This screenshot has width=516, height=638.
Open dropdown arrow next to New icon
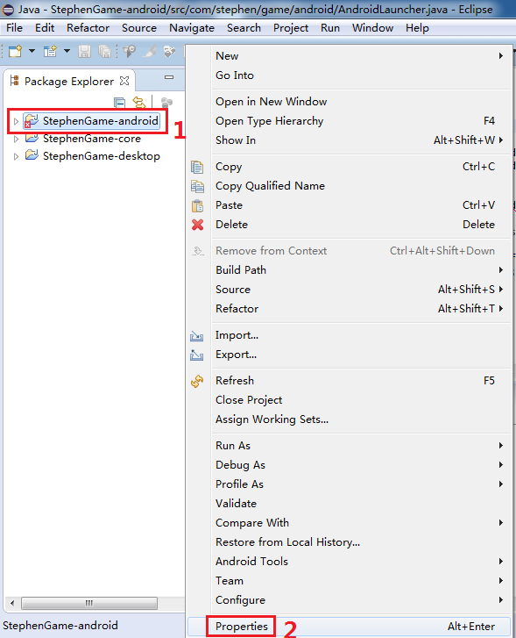[x=32, y=51]
